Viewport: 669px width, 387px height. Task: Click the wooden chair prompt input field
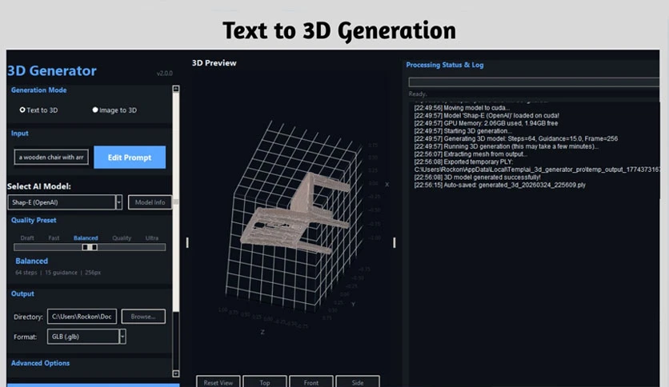(51, 157)
